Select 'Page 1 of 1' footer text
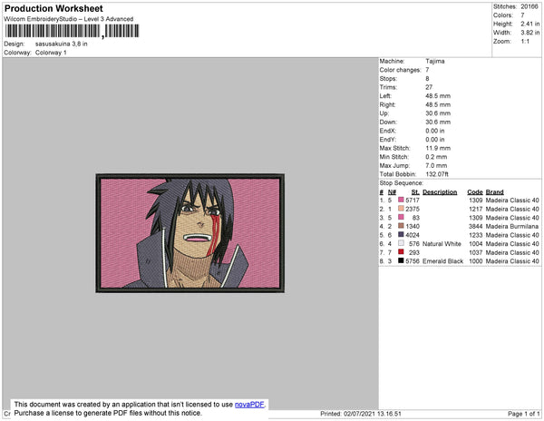The image size is (544, 421). (x=523, y=414)
